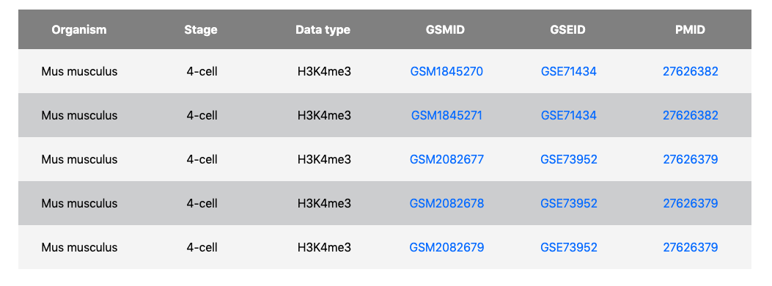Open PMID 27626382 for GSM1845270
Image resolution: width=772 pixels, height=286 pixels.
tap(691, 71)
